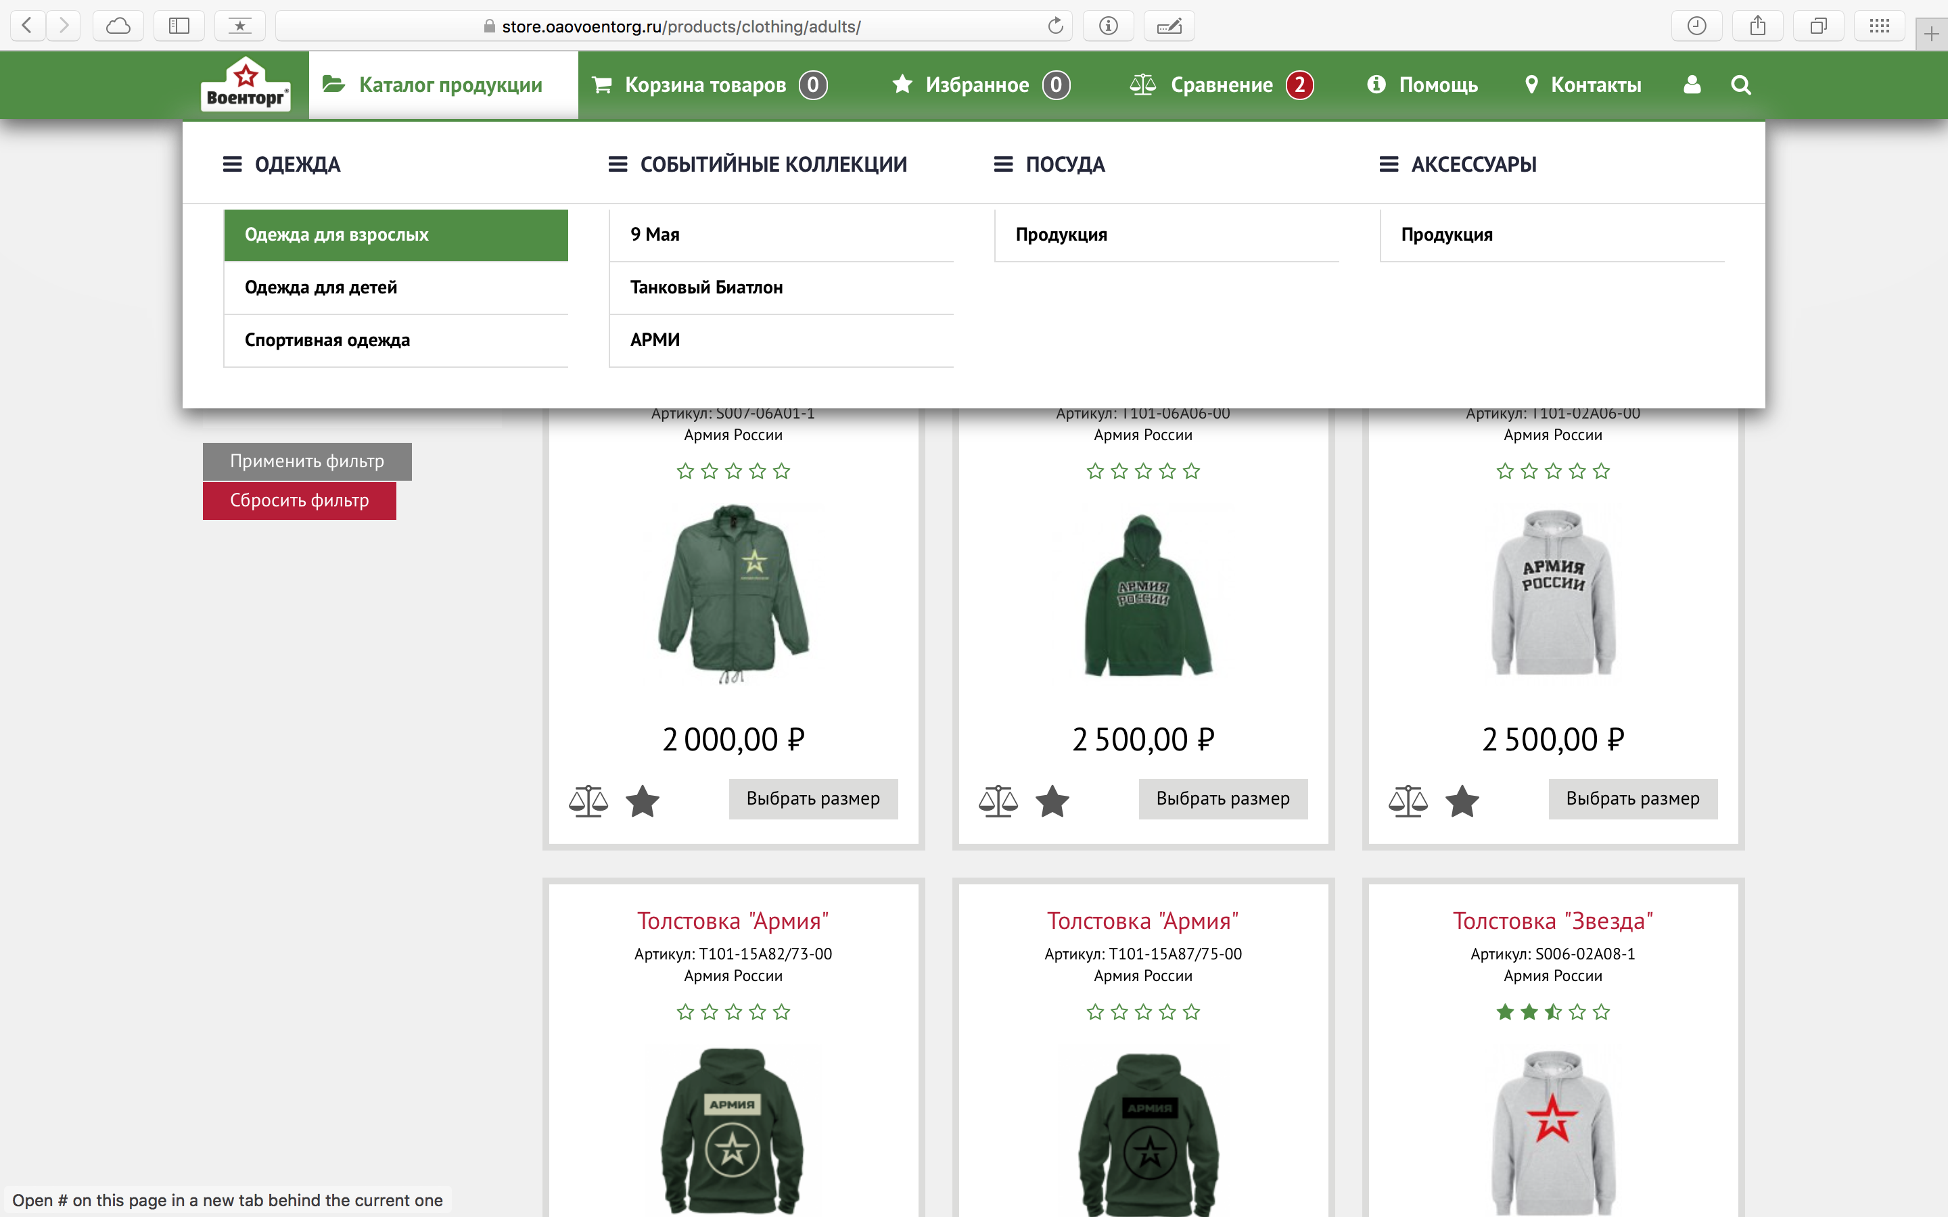Favorite the 2 000,00 ₽ jacket

click(643, 801)
